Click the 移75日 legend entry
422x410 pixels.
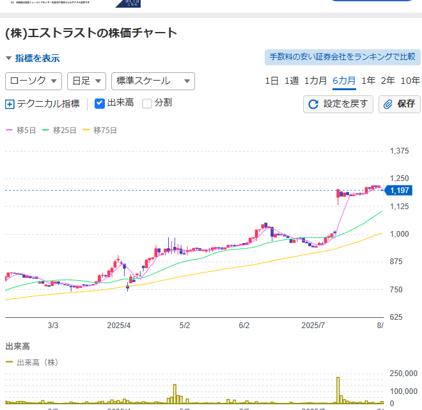click(x=99, y=130)
